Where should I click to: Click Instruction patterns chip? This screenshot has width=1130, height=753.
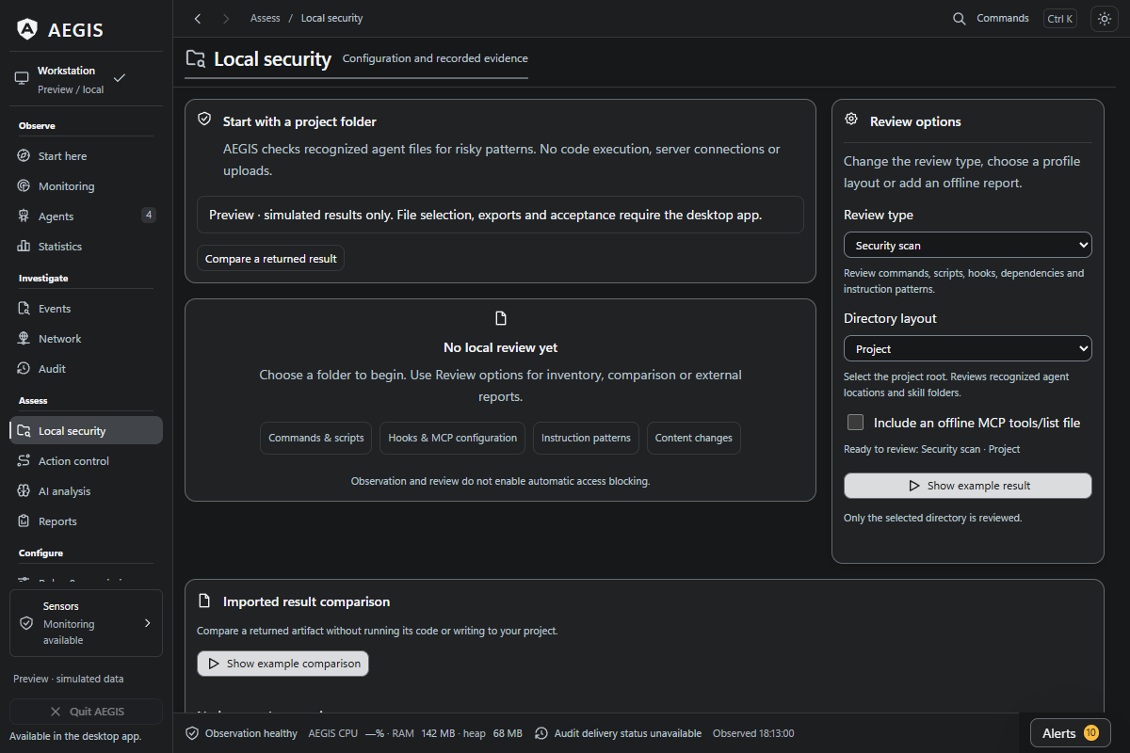586,439
